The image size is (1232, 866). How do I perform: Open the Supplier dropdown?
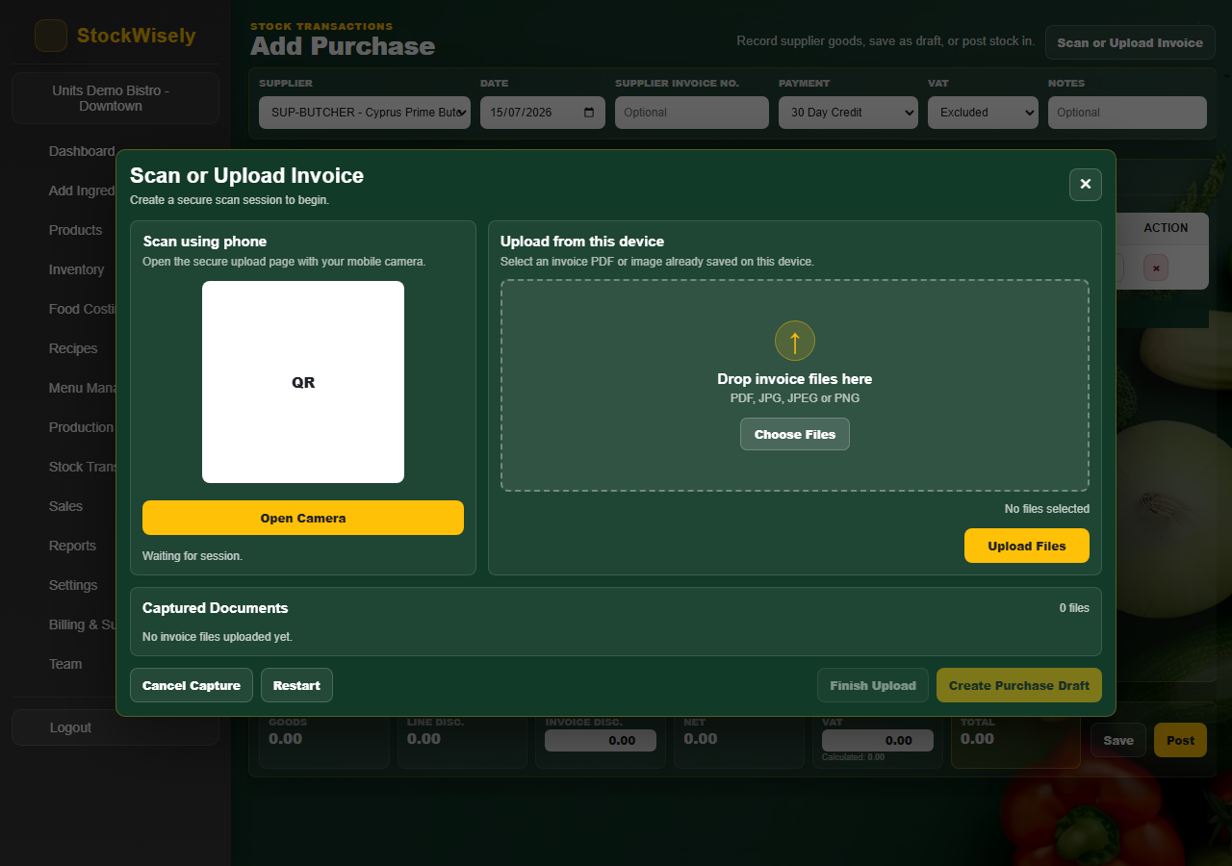point(365,113)
